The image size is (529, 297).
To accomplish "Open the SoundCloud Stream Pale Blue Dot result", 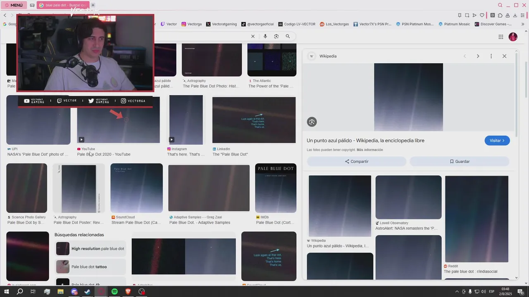I will pyautogui.click(x=136, y=188).
